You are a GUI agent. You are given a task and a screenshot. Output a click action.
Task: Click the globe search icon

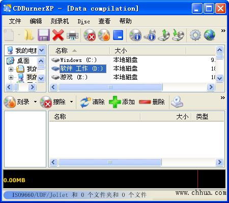[x=210, y=35]
